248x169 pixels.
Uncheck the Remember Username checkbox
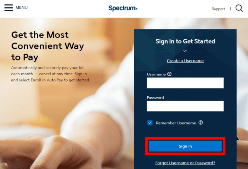click(150, 123)
